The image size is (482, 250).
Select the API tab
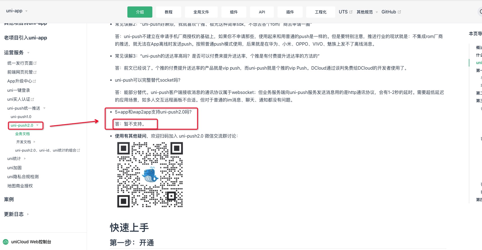(x=262, y=12)
